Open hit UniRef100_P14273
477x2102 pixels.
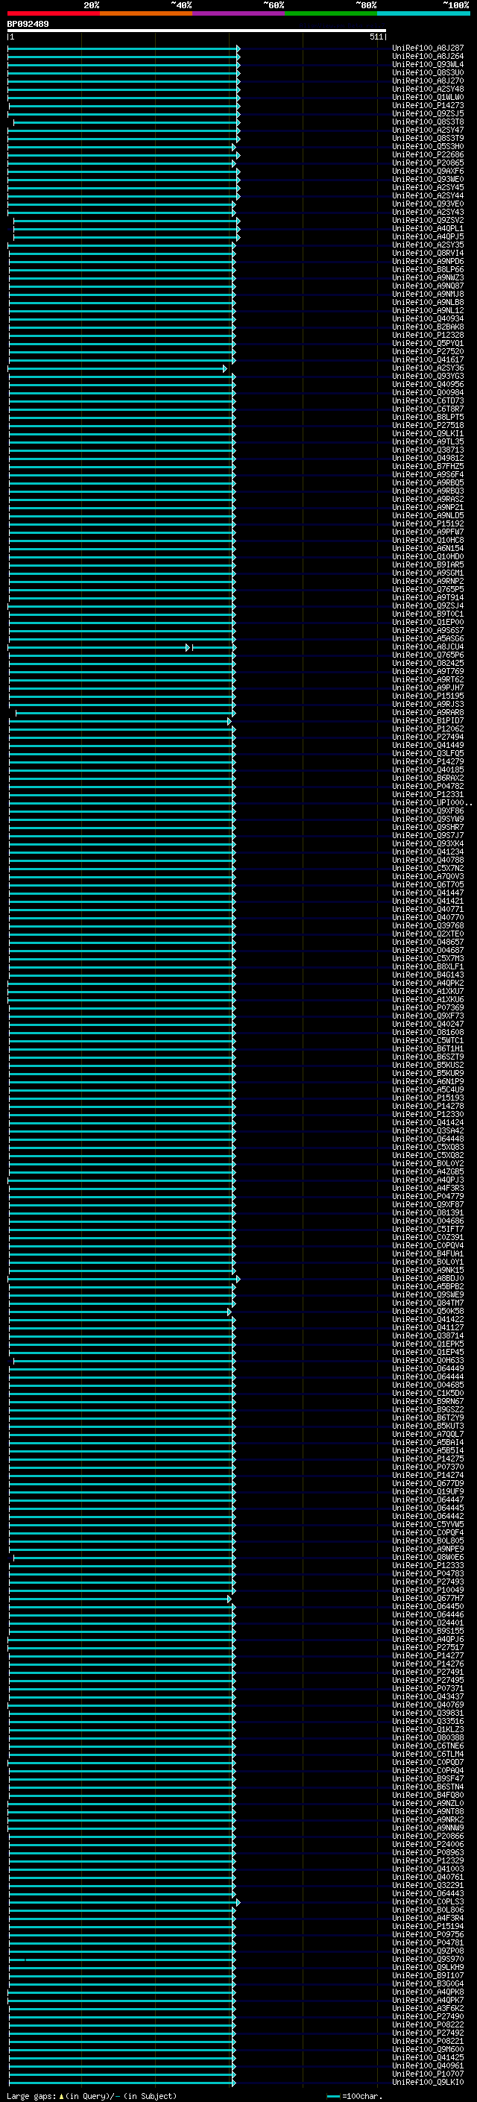pos(427,105)
